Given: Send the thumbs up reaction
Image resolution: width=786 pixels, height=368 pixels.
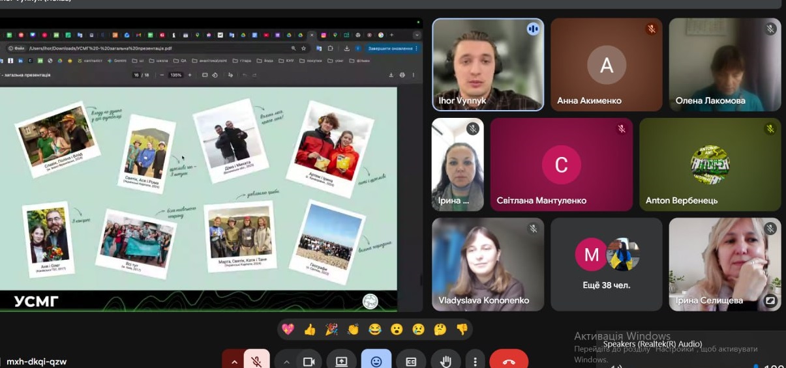Looking at the screenshot, I should (x=309, y=330).
